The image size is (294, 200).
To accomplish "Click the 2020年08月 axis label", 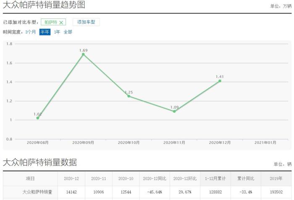I will (38, 143).
